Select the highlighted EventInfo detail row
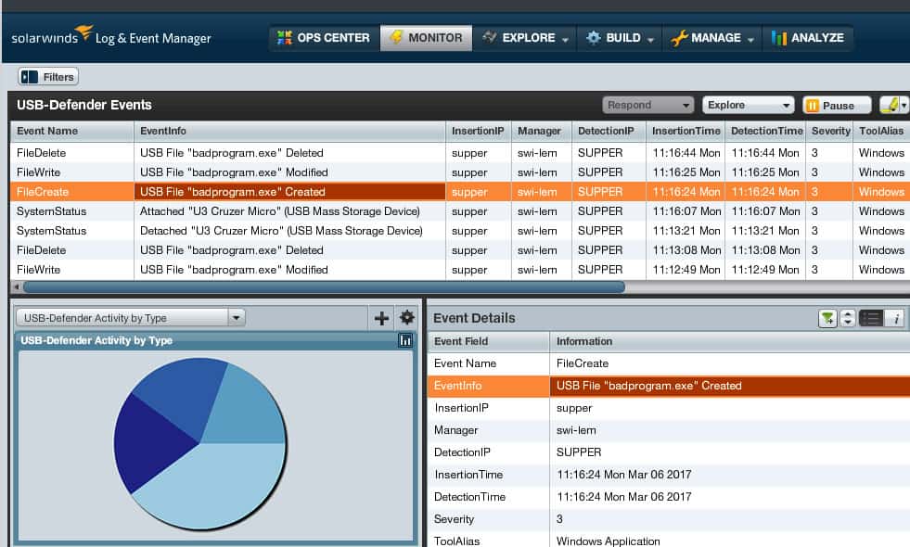The image size is (910, 547). [669, 386]
